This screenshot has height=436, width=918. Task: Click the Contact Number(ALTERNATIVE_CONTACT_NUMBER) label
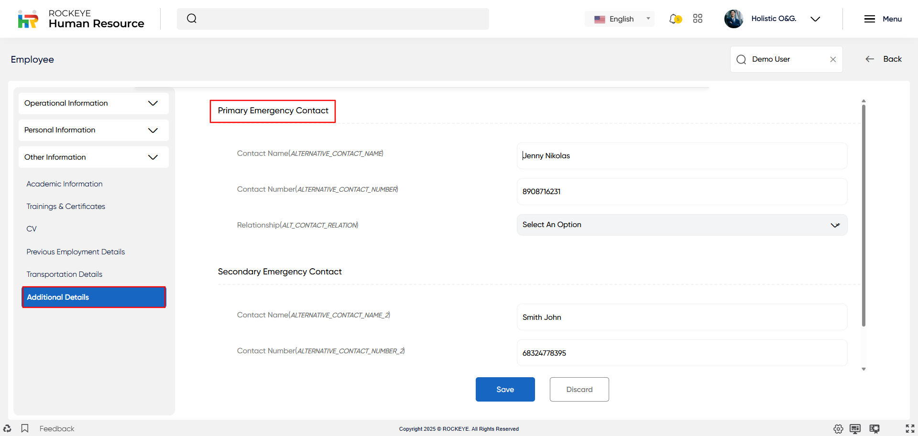click(317, 189)
